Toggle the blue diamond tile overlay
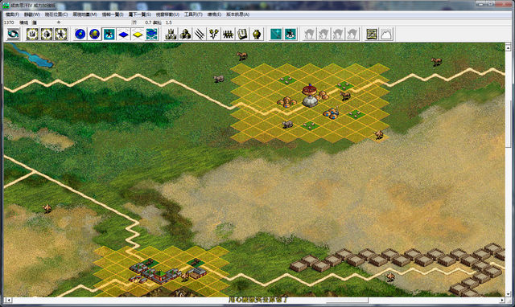Screen dimensions: 515x307 pos(123,34)
